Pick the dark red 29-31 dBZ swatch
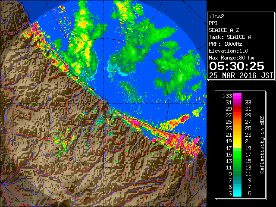This screenshot has width=276, height=207. 237,109
